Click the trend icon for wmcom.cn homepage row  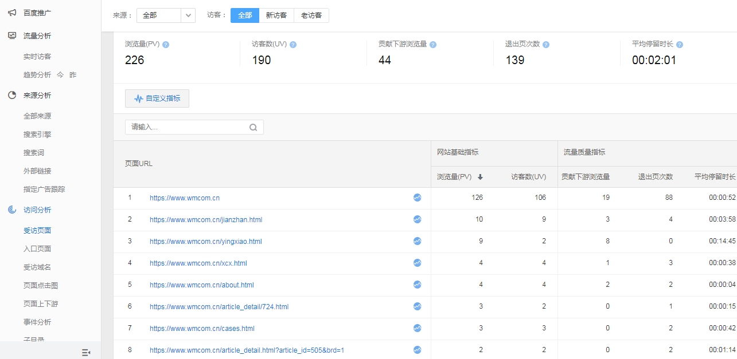pyautogui.click(x=417, y=198)
